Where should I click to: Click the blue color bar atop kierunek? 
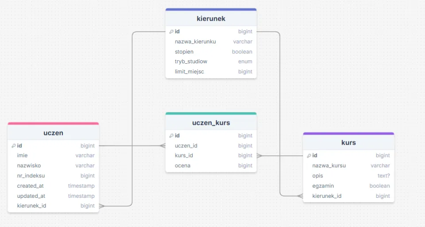coord(211,9)
